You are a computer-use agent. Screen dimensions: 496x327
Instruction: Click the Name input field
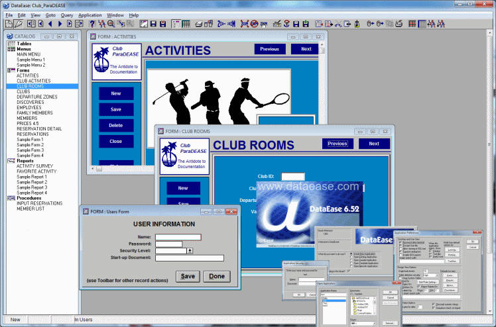[178, 237]
